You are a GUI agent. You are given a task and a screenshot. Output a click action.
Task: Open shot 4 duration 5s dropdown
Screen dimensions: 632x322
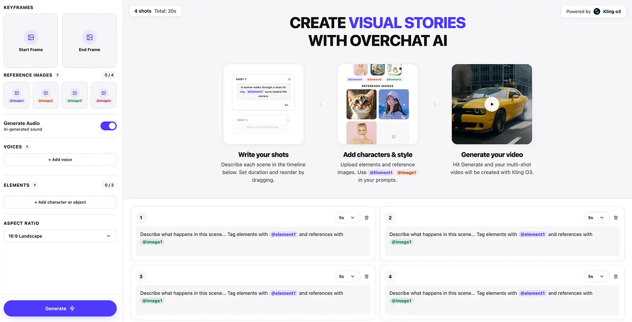[596, 276]
